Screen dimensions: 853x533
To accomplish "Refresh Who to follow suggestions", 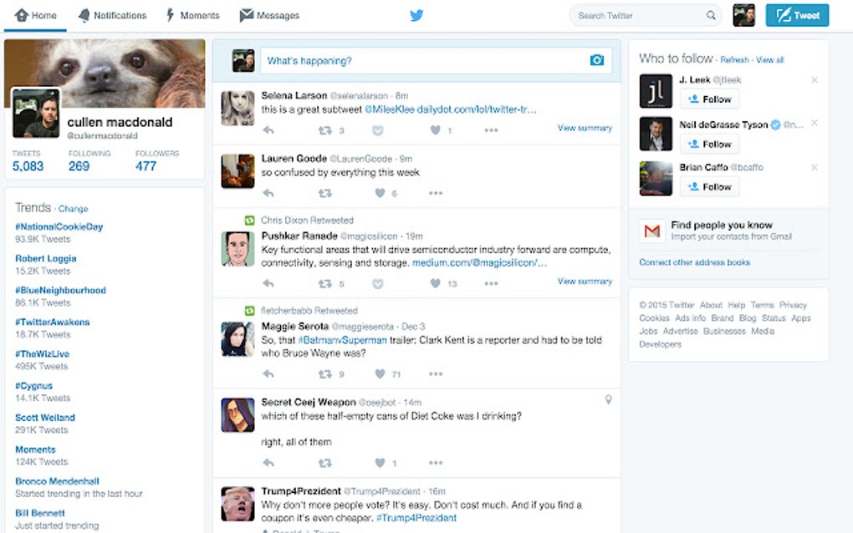I will 734,60.
